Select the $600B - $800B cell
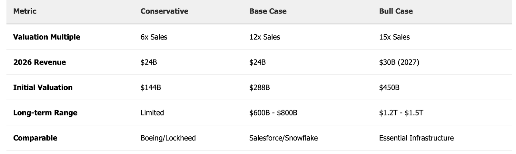The width and height of the screenshot is (516, 154). (x=273, y=113)
